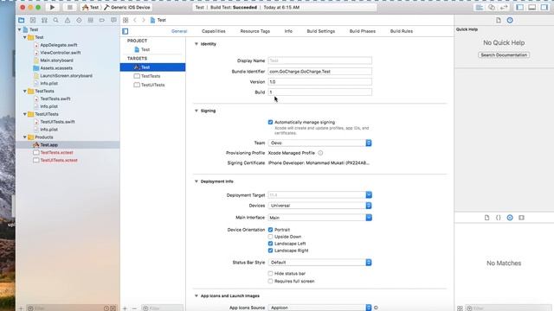Open the Symbol navigator icon
The image size is (554, 311).
point(44,20)
